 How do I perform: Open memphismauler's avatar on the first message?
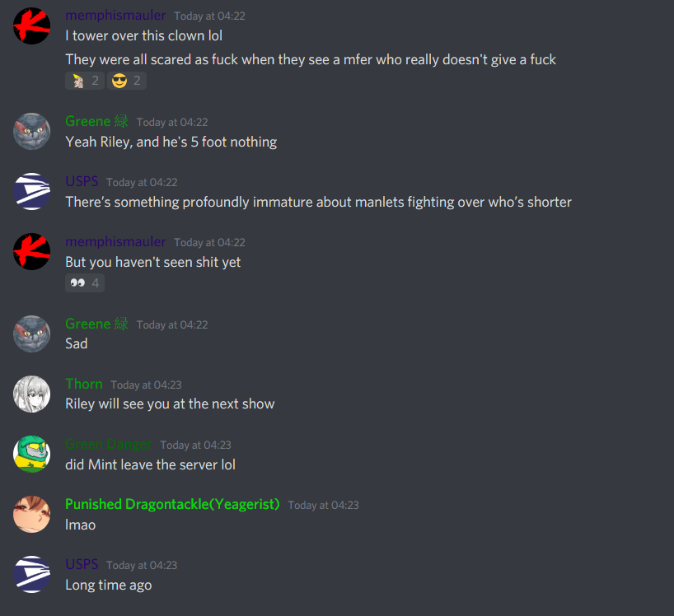32,26
